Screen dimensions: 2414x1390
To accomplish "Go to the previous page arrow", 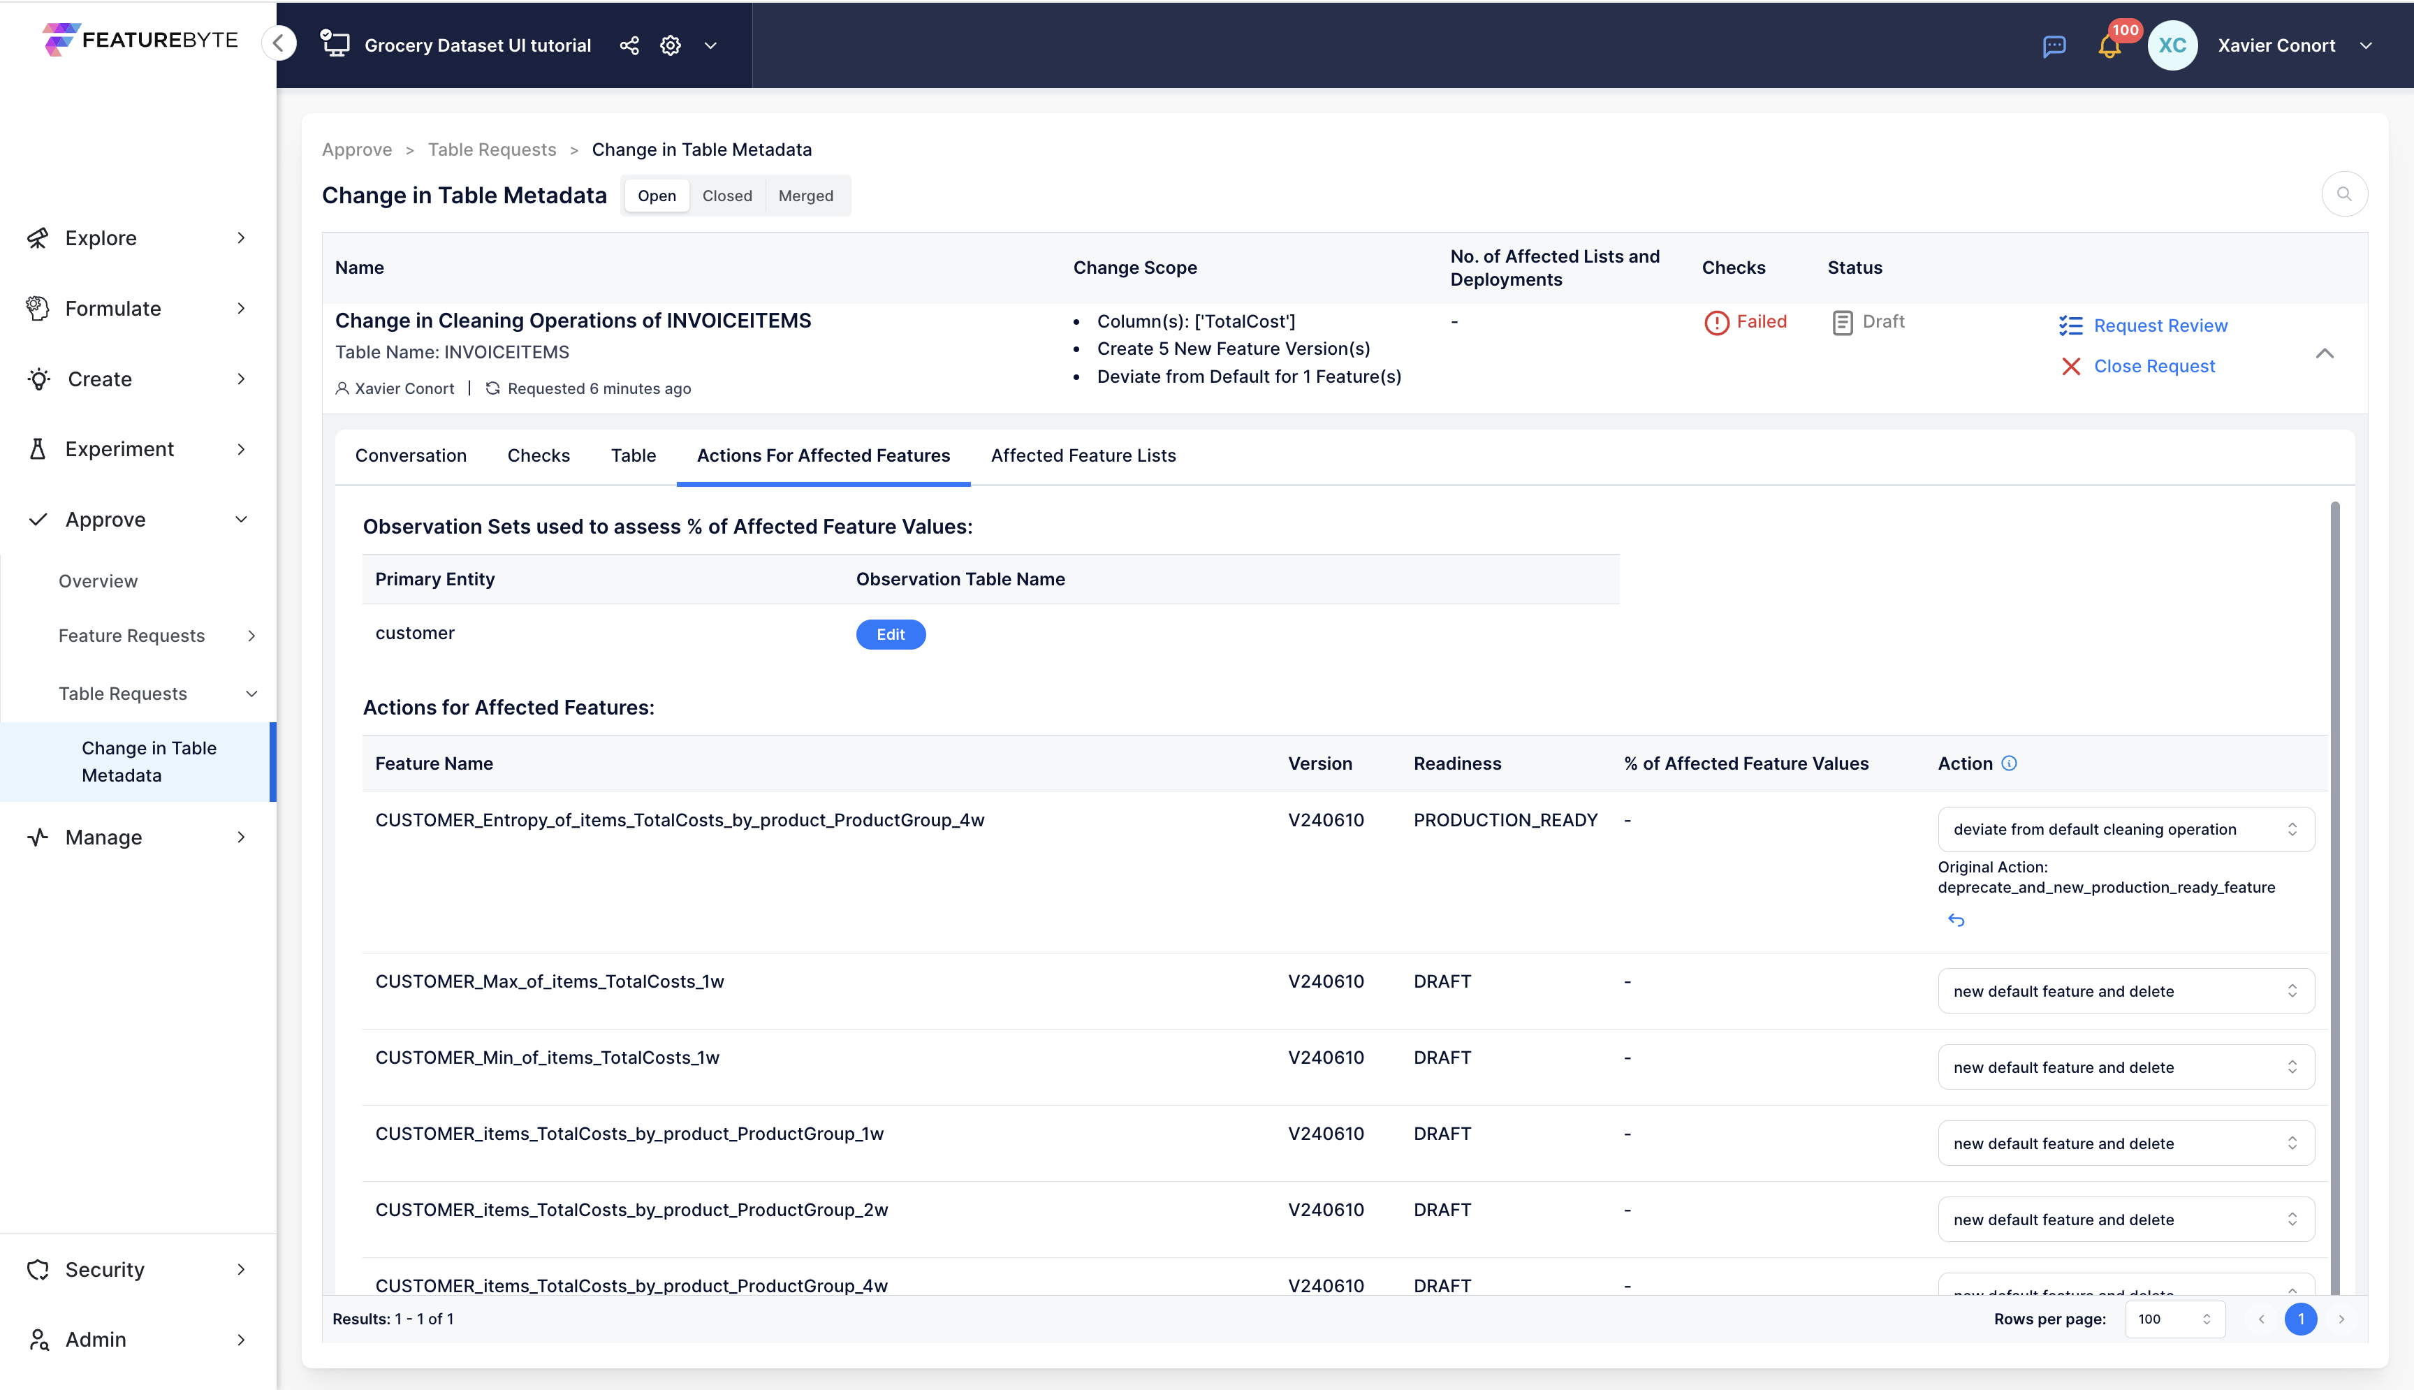I will pyautogui.click(x=2260, y=1318).
